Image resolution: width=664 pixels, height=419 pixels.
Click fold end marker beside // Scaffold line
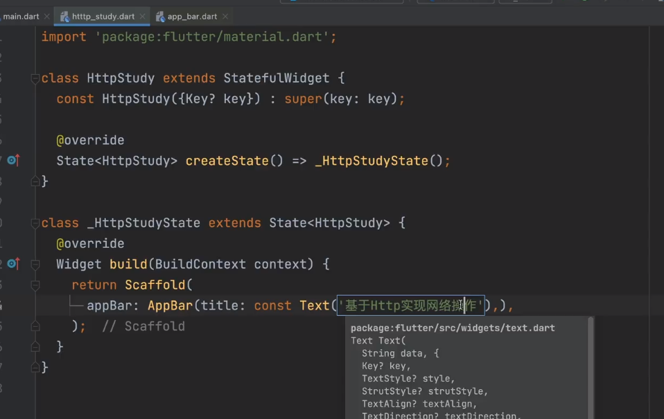coord(35,326)
